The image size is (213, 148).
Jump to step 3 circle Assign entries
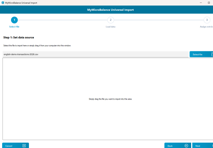point(207,20)
